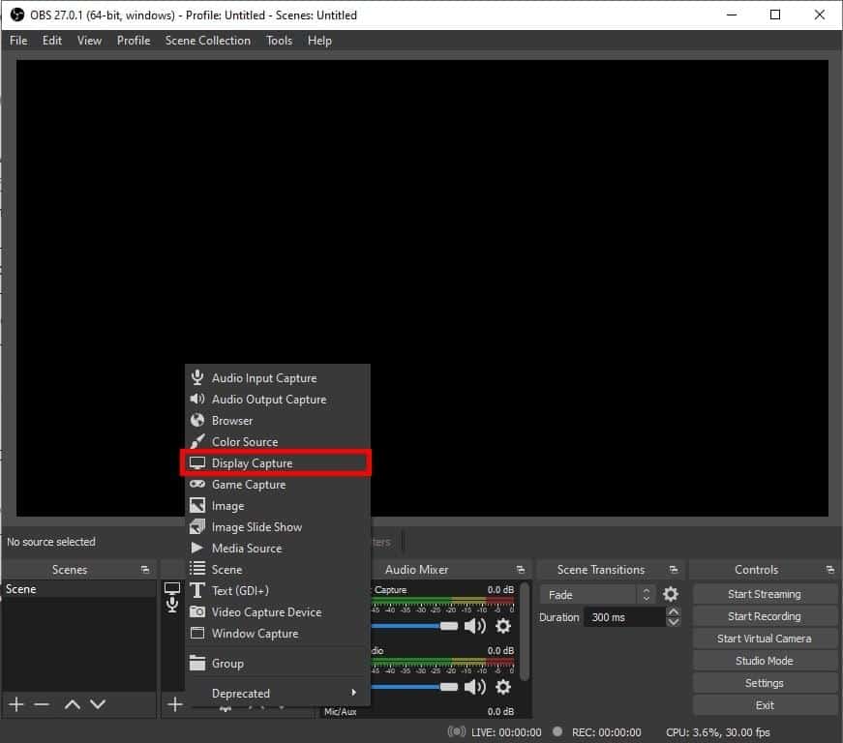843x743 pixels.
Task: Click Start Recording button
Action: click(764, 616)
